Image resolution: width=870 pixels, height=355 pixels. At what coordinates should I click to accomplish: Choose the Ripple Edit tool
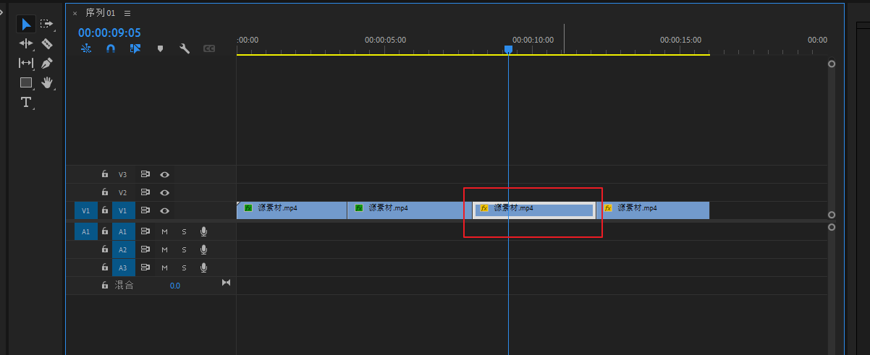click(x=26, y=44)
